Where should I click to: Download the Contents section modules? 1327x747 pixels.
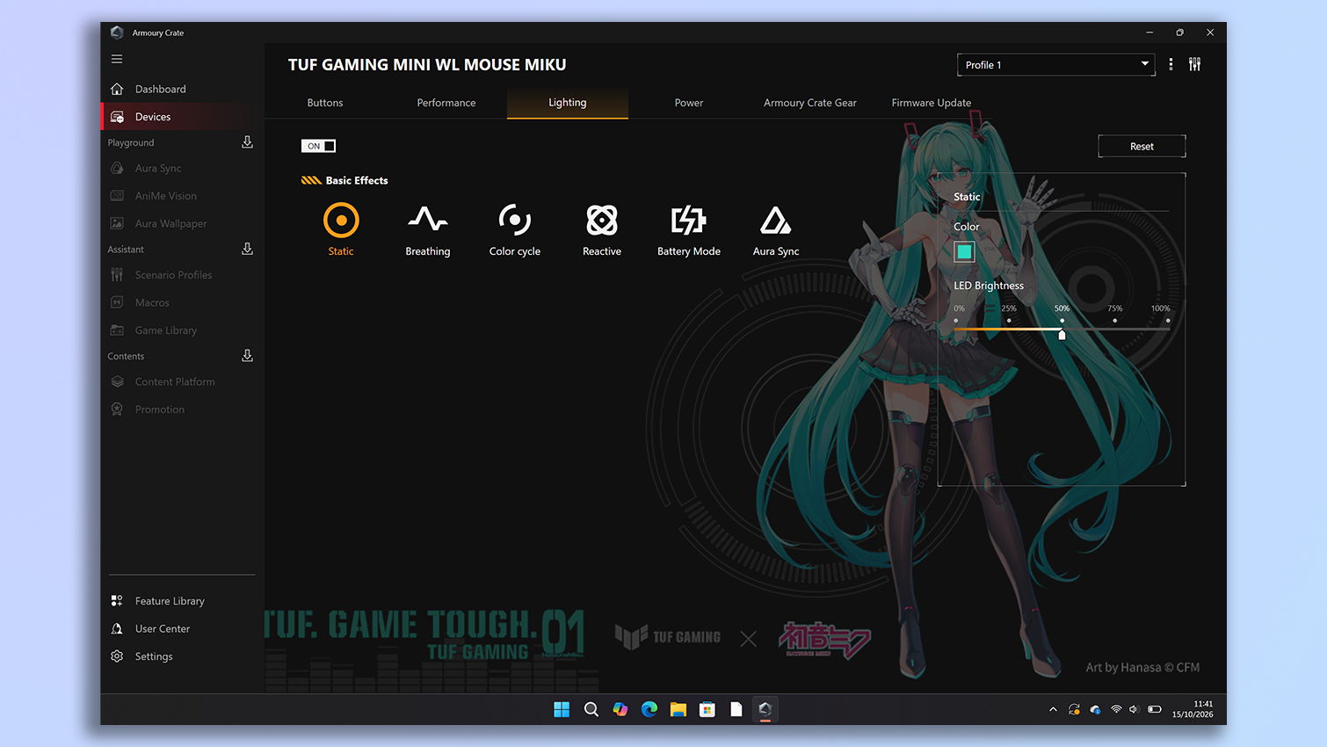248,356
